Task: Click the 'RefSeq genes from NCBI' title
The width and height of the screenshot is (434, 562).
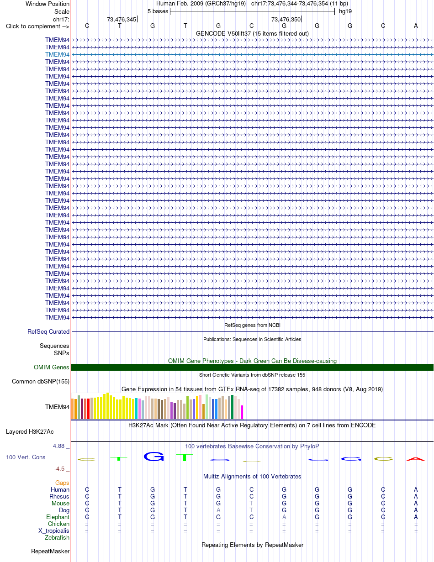Action: click(252, 325)
